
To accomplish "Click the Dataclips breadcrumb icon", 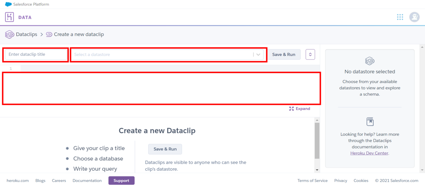I will pos(10,35).
